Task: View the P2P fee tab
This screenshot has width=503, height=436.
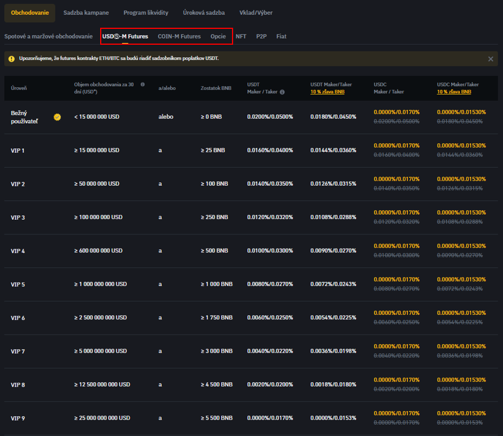Action: [261, 36]
